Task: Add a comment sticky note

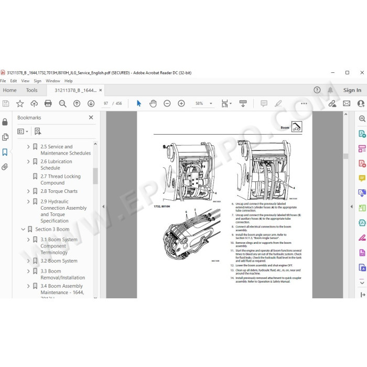Action: pos(264,103)
